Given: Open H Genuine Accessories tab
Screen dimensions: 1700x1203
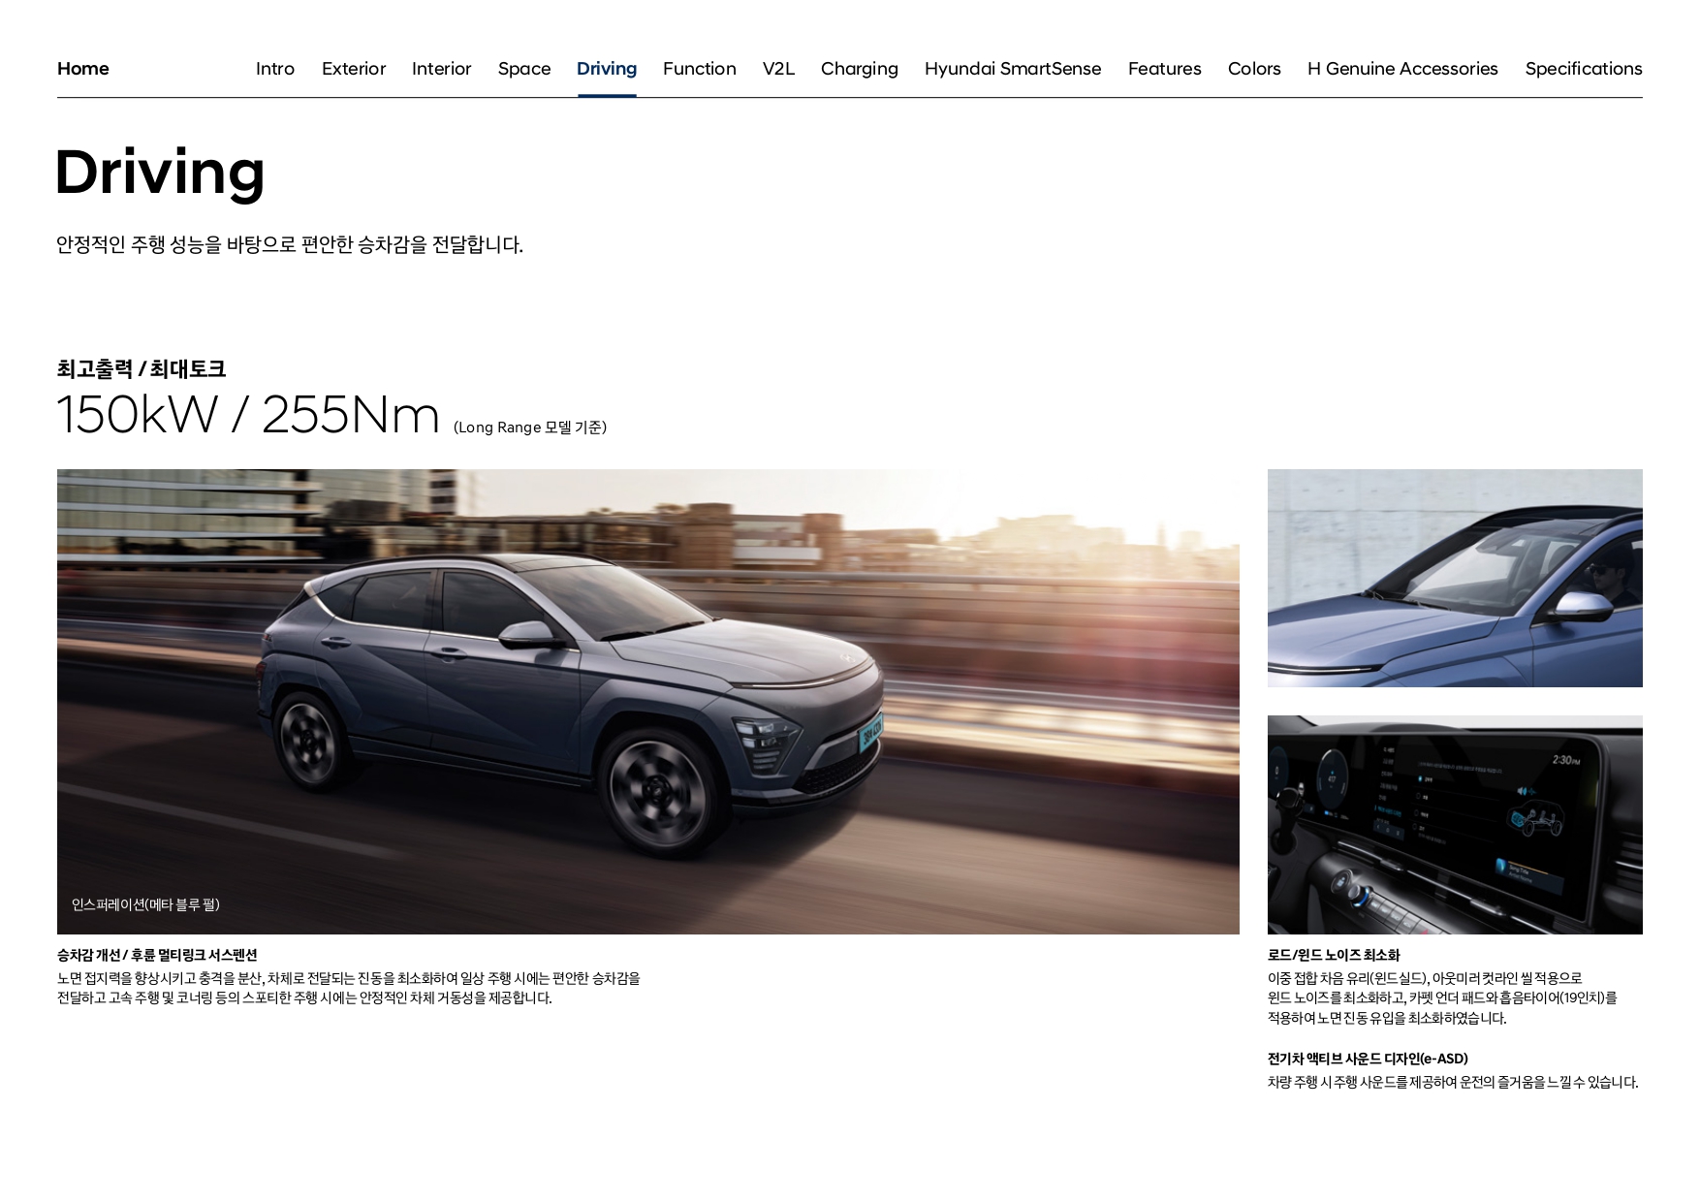Looking at the screenshot, I should coord(1402,69).
